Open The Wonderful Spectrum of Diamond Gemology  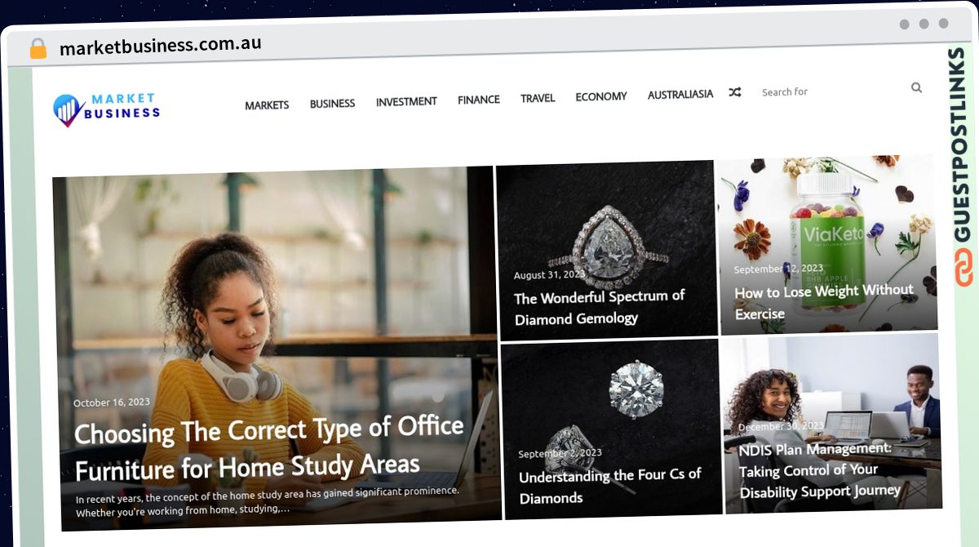point(600,307)
